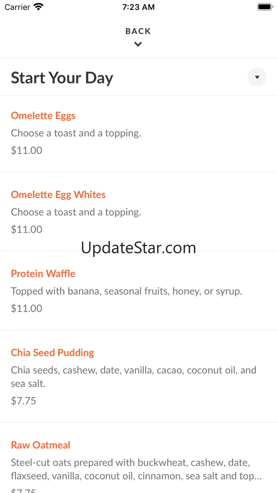The width and height of the screenshot is (277, 493).
Task: Click the UpdateStar.com watermark text
Action: pyautogui.click(x=138, y=248)
